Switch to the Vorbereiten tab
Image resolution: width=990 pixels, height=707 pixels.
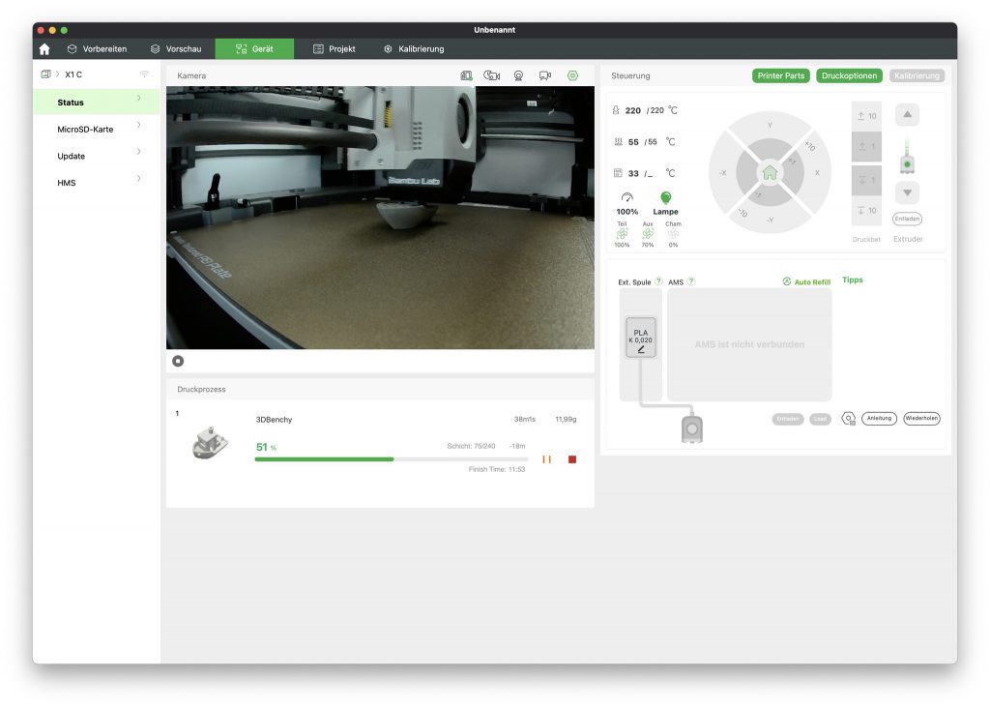tap(97, 48)
